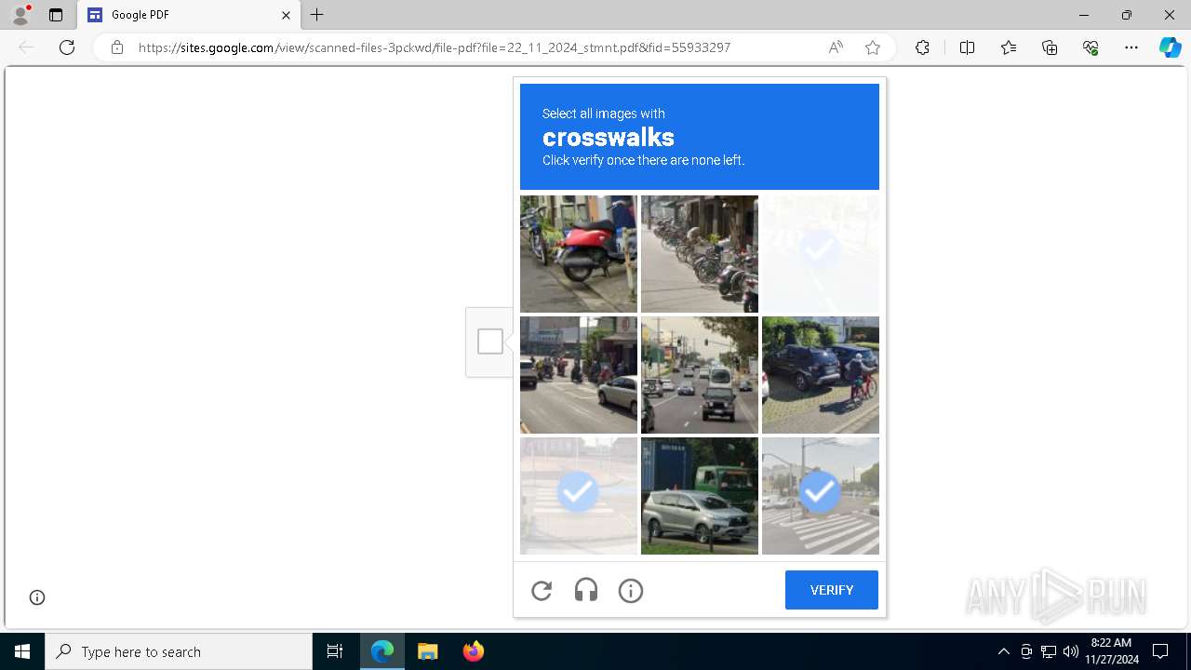
Task: Refresh the browser page
Action: tap(67, 47)
